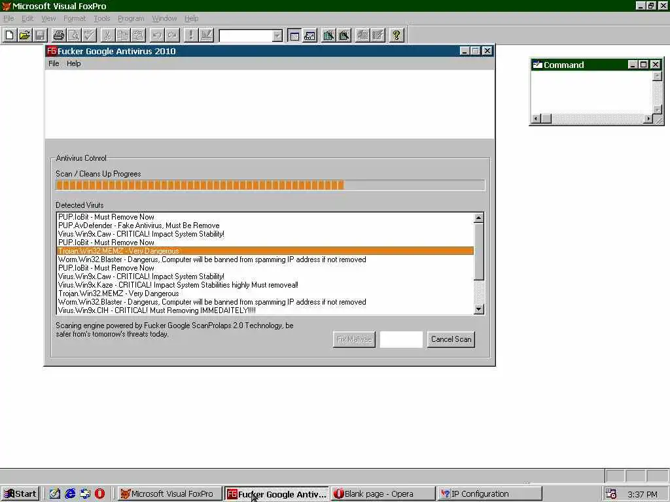Click the quick launch icon before Opera
This screenshot has height=502, width=670.
(85, 494)
